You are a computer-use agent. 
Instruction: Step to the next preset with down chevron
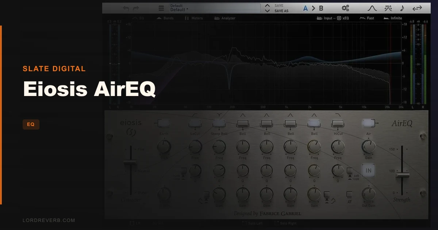click(268, 11)
